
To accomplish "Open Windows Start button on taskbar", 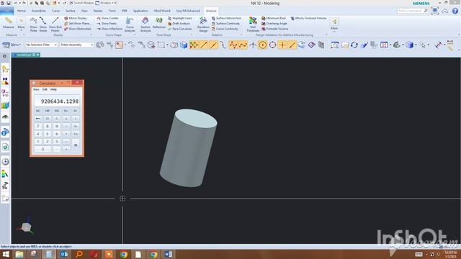I will 5,254.
